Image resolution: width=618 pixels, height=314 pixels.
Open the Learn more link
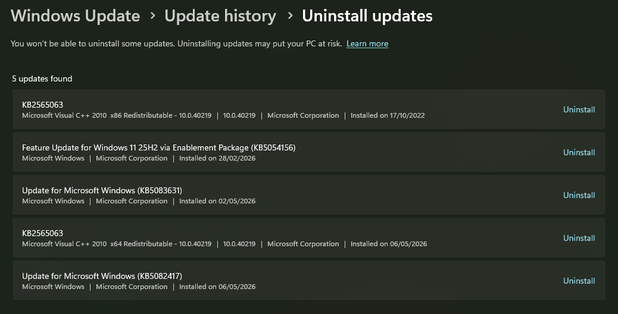(367, 43)
